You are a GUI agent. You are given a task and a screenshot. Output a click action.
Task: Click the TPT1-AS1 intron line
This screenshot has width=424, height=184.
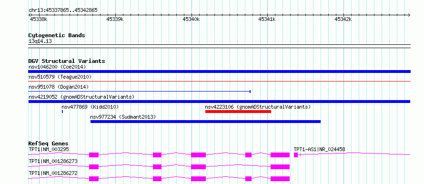point(354,154)
